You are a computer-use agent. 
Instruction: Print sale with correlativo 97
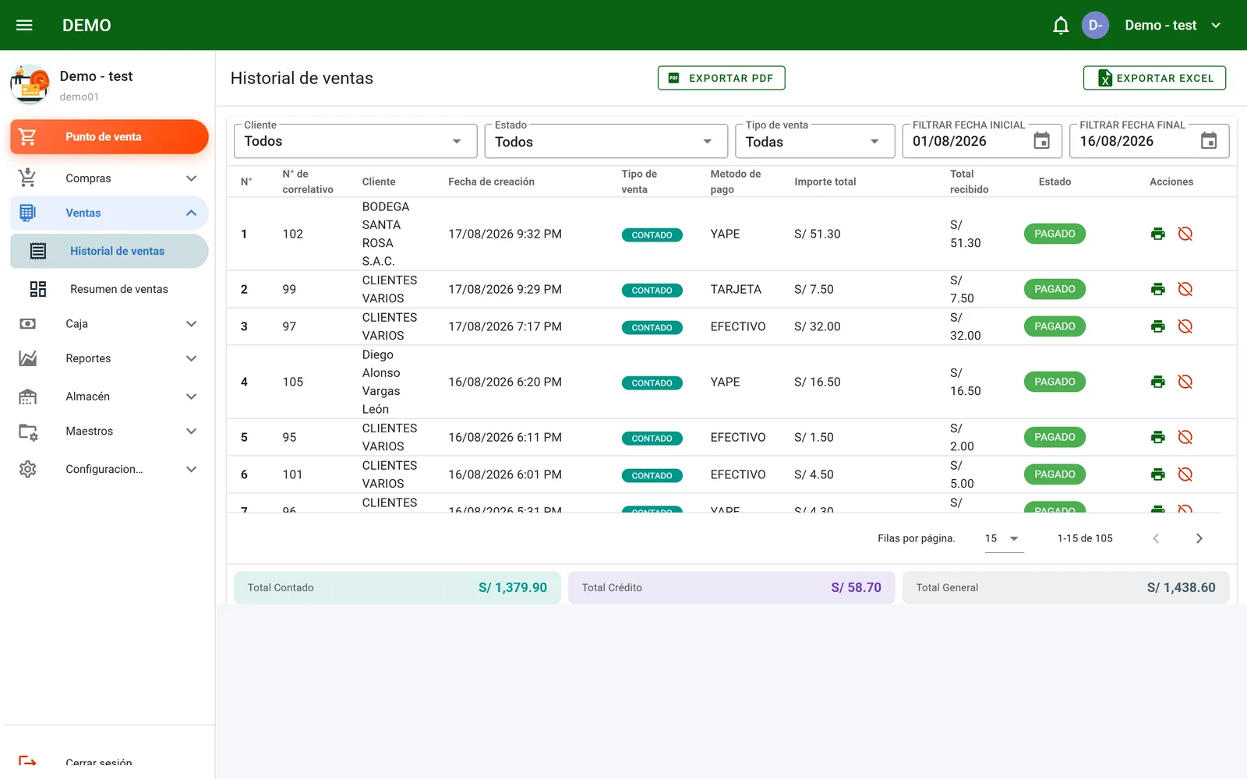point(1157,326)
